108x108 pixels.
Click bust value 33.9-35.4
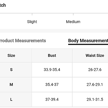click(52, 70)
